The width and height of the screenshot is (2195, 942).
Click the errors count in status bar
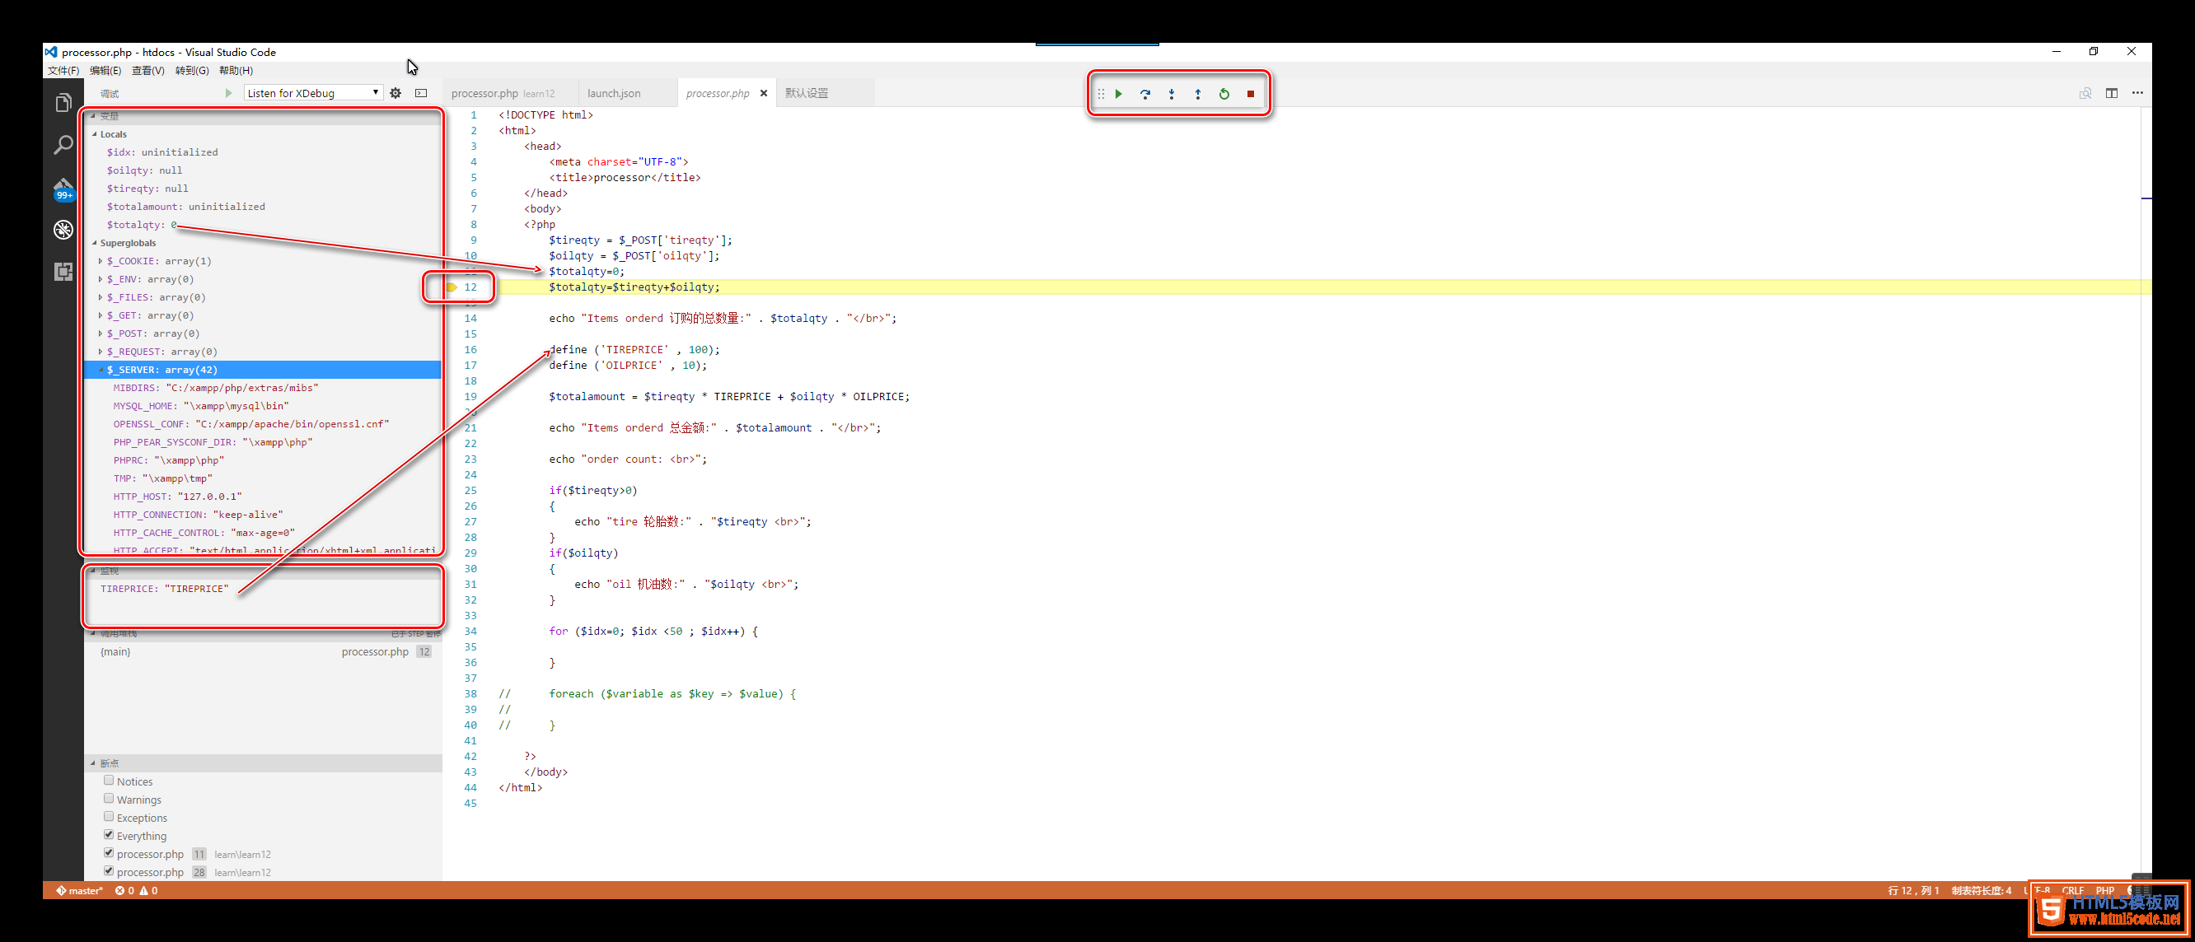click(x=124, y=890)
